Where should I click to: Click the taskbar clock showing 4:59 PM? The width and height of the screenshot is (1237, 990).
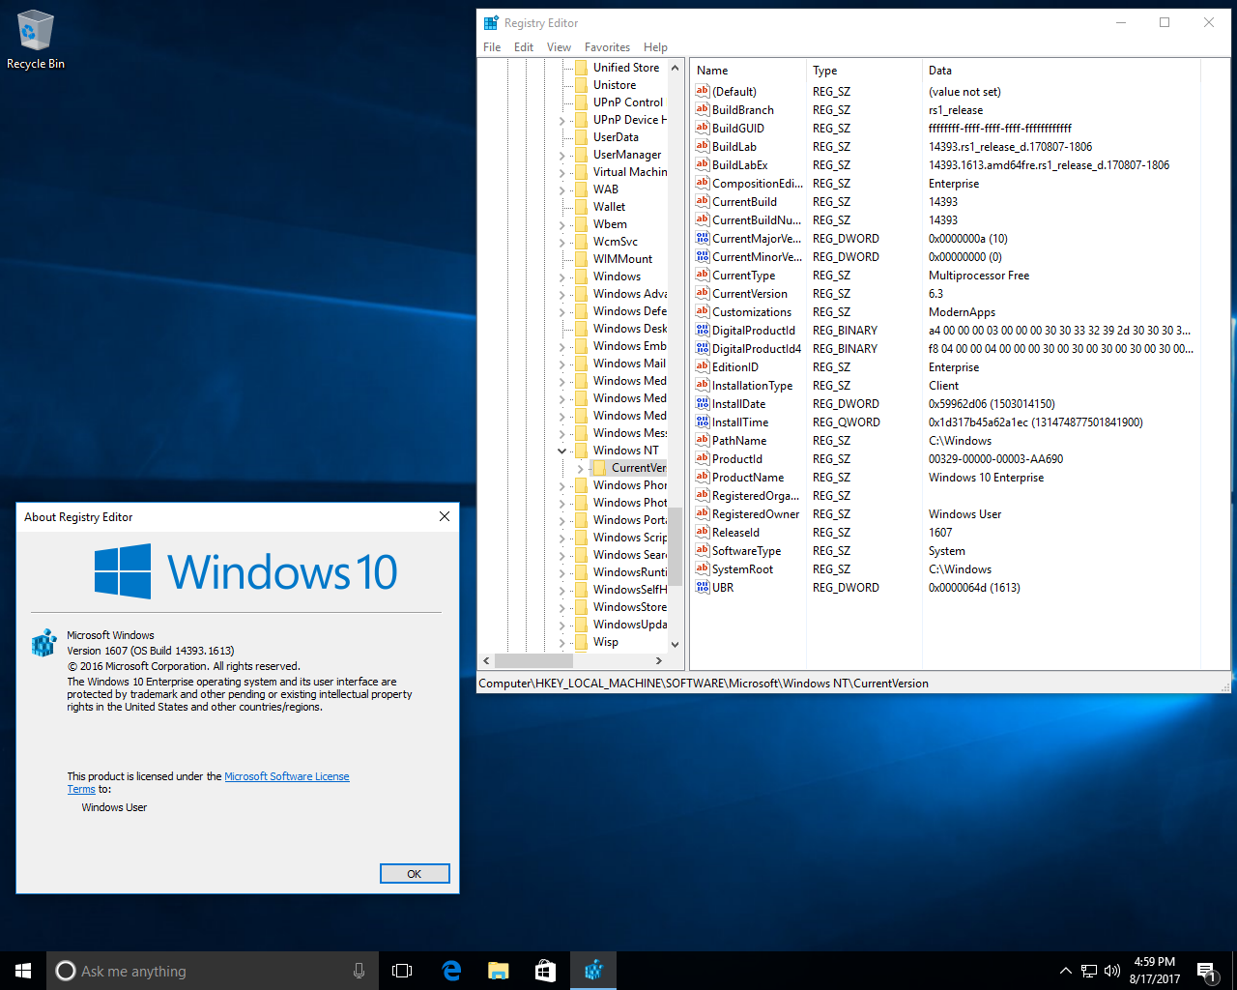pyautogui.click(x=1155, y=971)
